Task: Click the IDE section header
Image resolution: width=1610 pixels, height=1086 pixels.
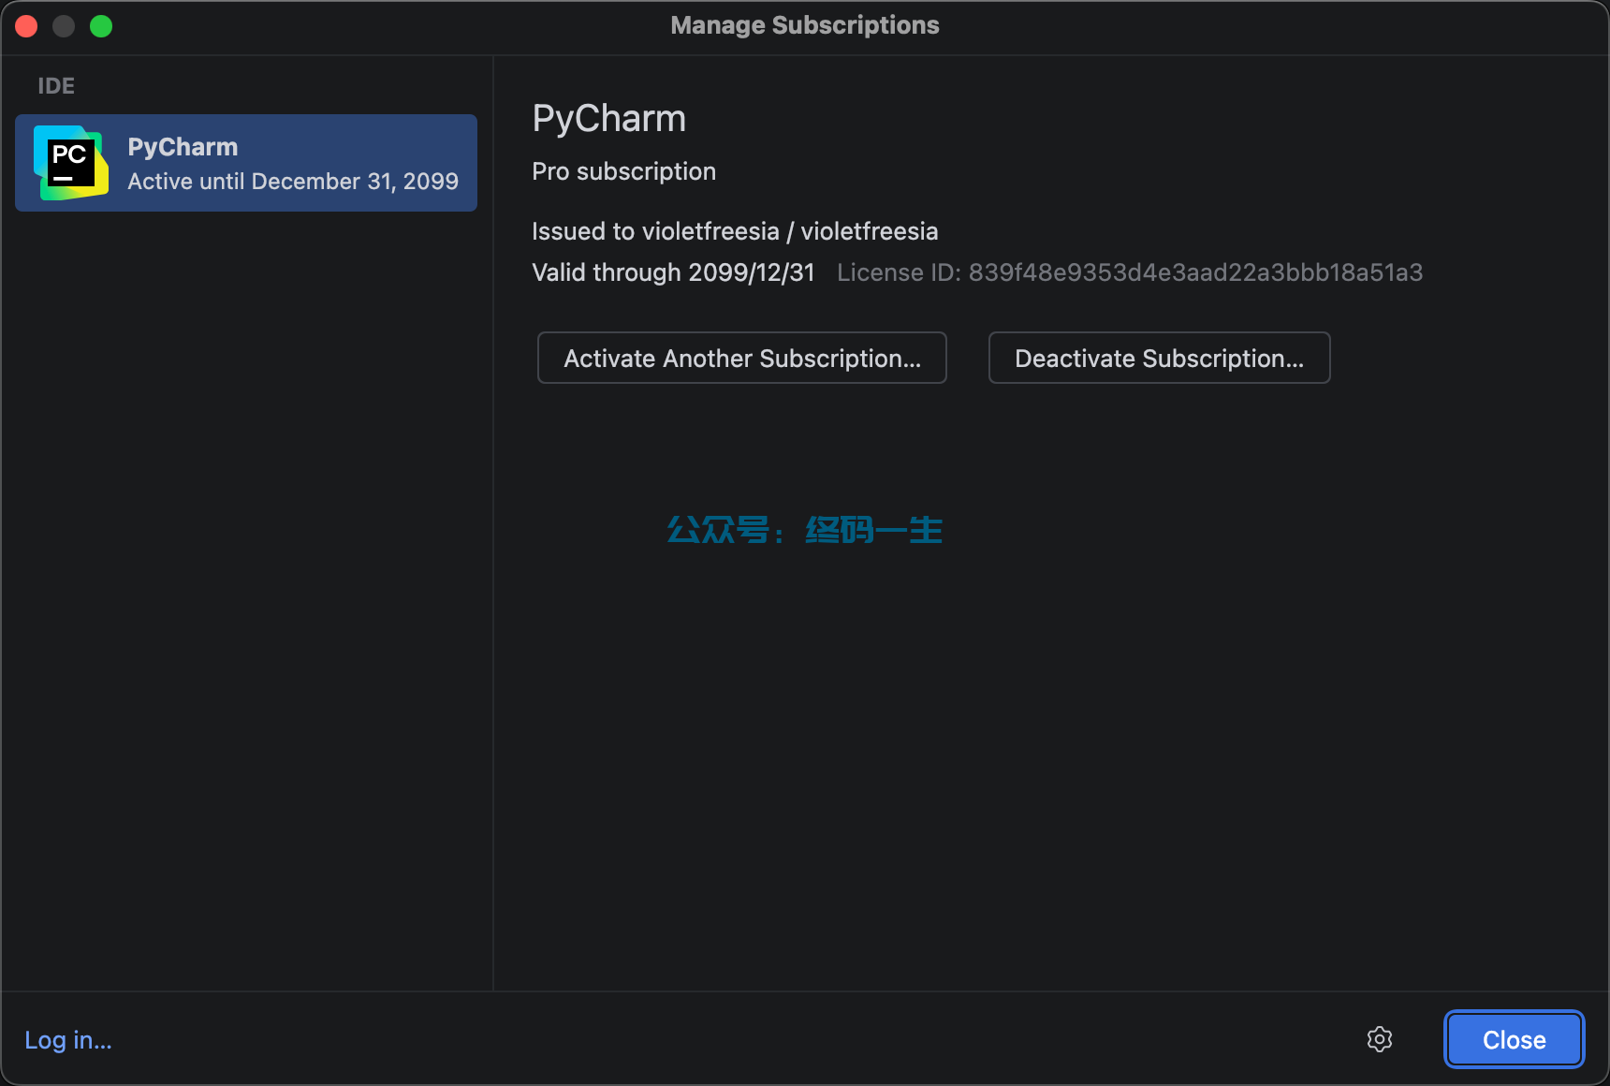Action: click(x=56, y=86)
